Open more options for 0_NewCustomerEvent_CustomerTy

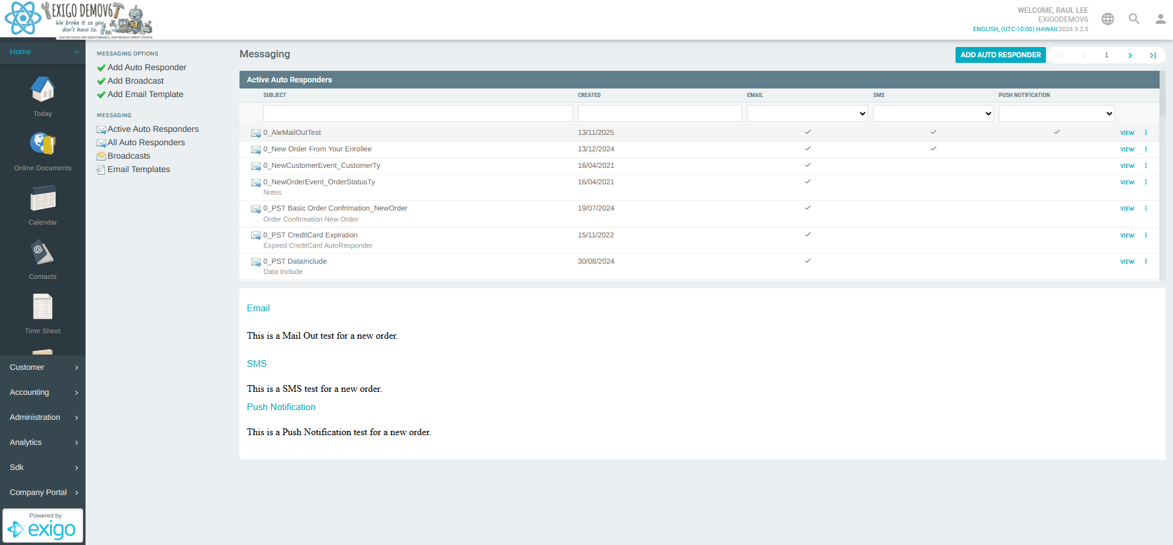(x=1146, y=165)
